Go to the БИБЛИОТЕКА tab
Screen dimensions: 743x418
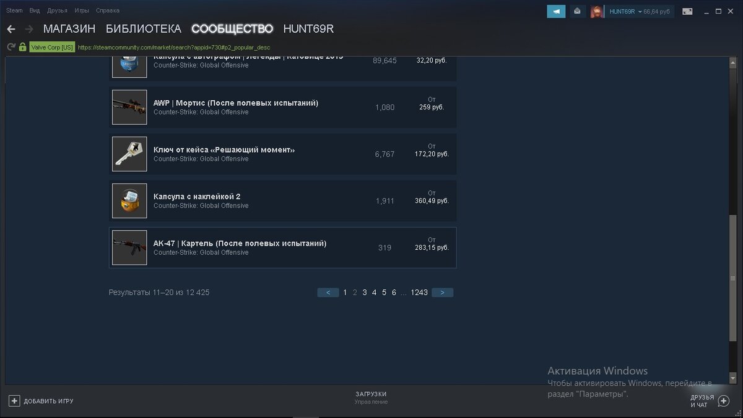(144, 29)
